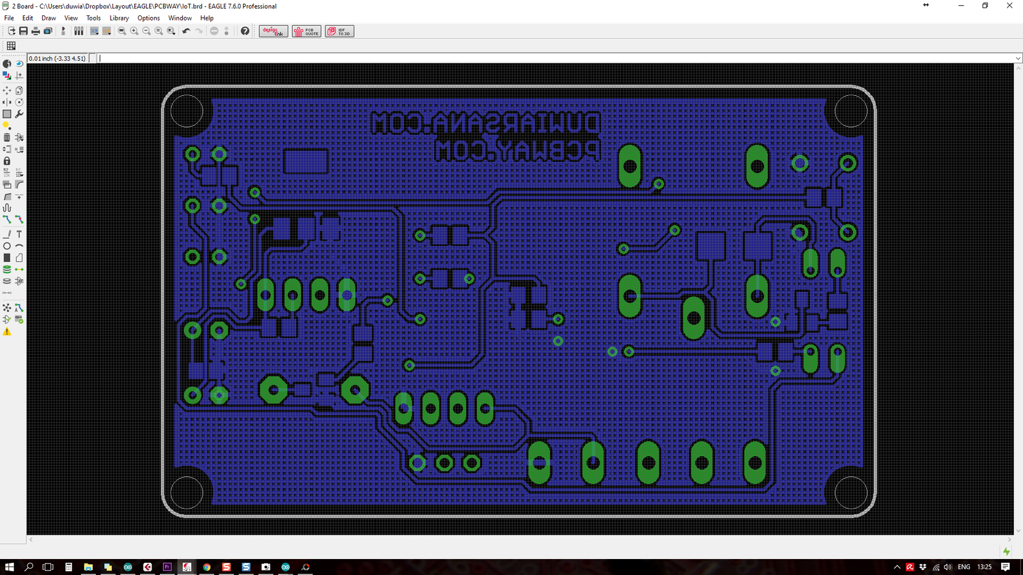This screenshot has width=1023, height=575.
Task: Click the Redo arrow
Action: coord(199,31)
